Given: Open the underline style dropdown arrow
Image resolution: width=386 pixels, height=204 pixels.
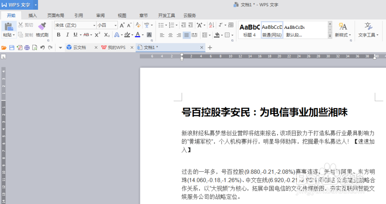Looking at the screenshot, I should tap(81, 35).
